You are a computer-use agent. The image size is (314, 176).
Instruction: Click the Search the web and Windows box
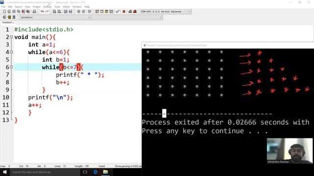click(x=45, y=172)
